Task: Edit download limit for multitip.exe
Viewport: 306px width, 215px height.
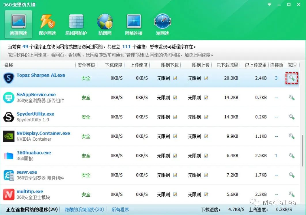Action: click(x=175, y=194)
